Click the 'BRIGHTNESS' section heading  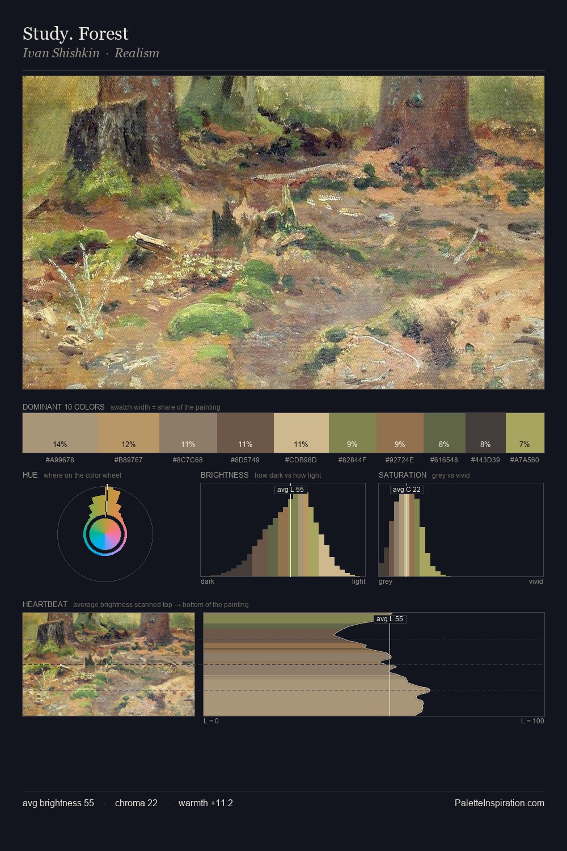click(225, 475)
